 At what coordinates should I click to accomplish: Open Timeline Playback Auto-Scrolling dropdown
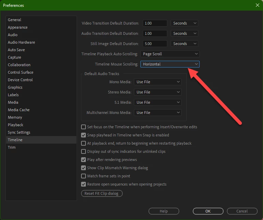click(x=170, y=54)
